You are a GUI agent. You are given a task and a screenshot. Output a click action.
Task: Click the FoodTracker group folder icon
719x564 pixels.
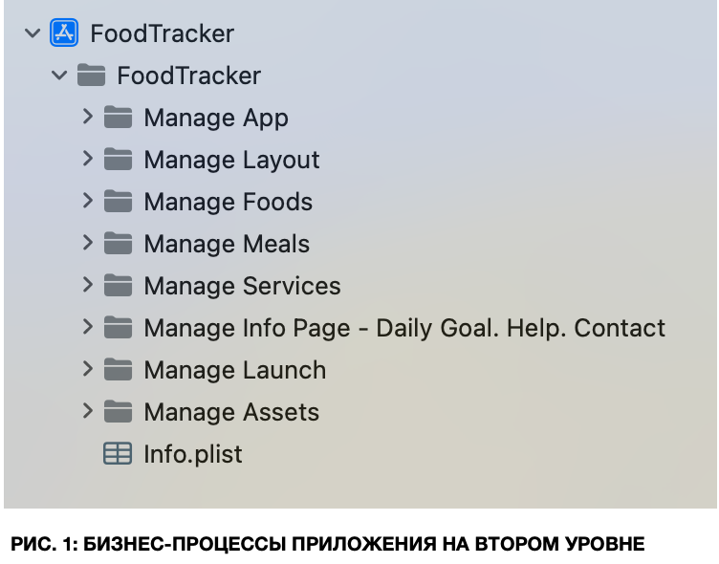tap(91, 76)
